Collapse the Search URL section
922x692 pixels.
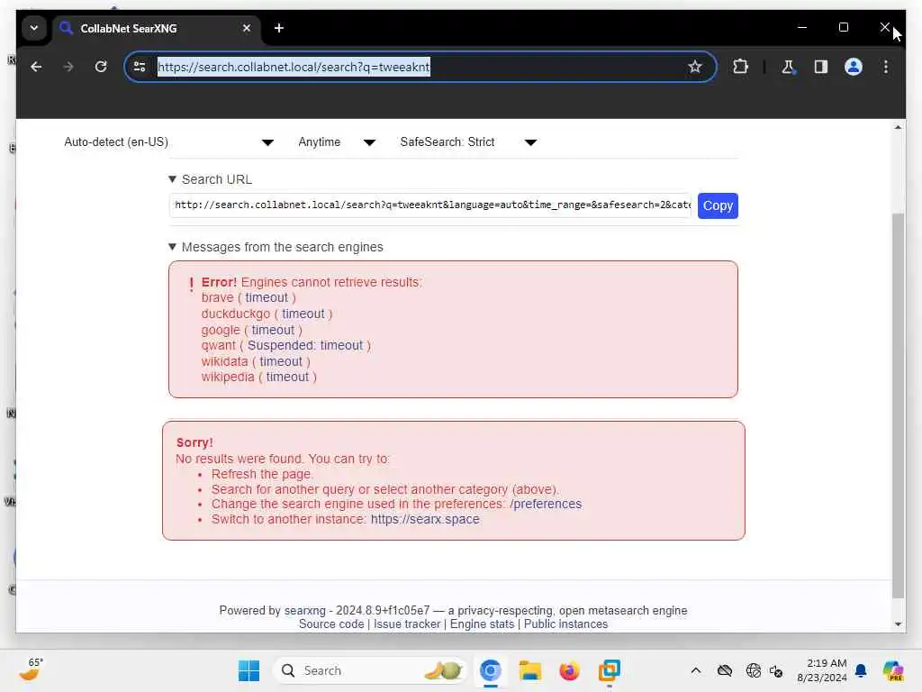pyautogui.click(x=210, y=179)
